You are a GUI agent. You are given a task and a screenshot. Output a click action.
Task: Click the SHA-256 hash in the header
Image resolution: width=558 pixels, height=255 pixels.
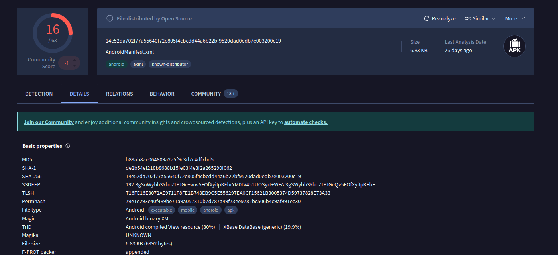(x=193, y=41)
